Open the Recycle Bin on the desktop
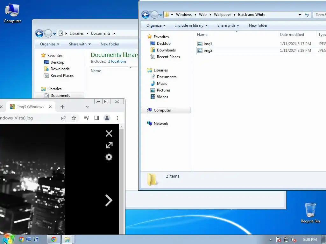This screenshot has width=326, height=244. (310, 213)
